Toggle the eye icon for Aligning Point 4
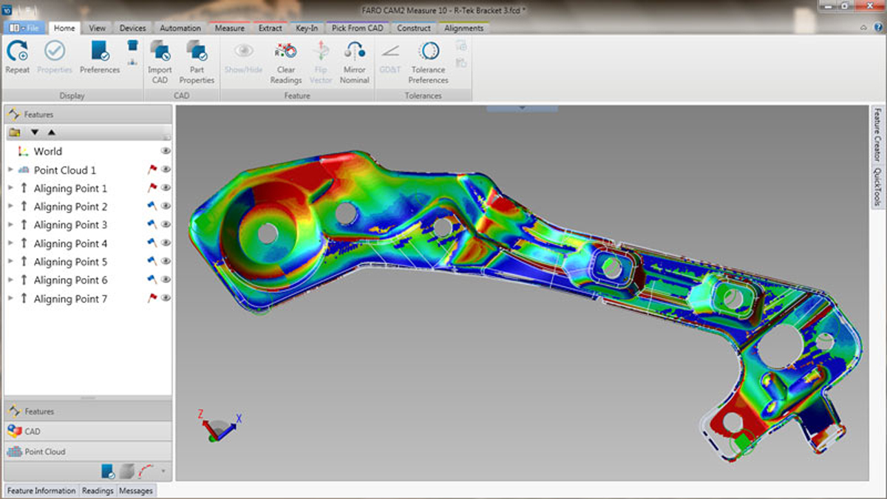887x499 pixels. [x=166, y=243]
